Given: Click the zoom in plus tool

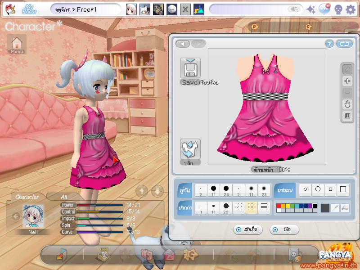Looking at the screenshot, I should pyautogui.click(x=347, y=81).
